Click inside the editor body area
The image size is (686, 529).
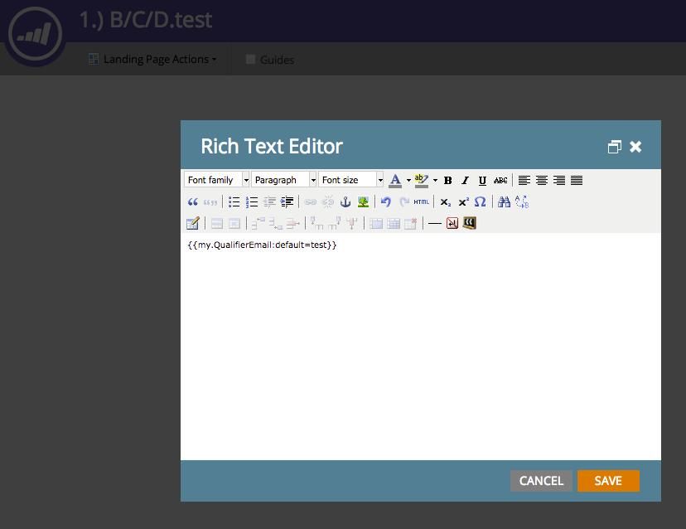pyautogui.click(x=420, y=346)
